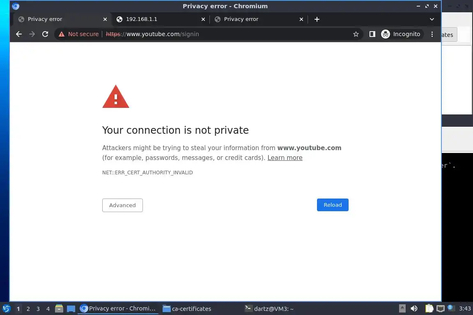Screen dimensions: 473x315
Task: Reload page via toolbar refresh icon
Action: coord(45,34)
